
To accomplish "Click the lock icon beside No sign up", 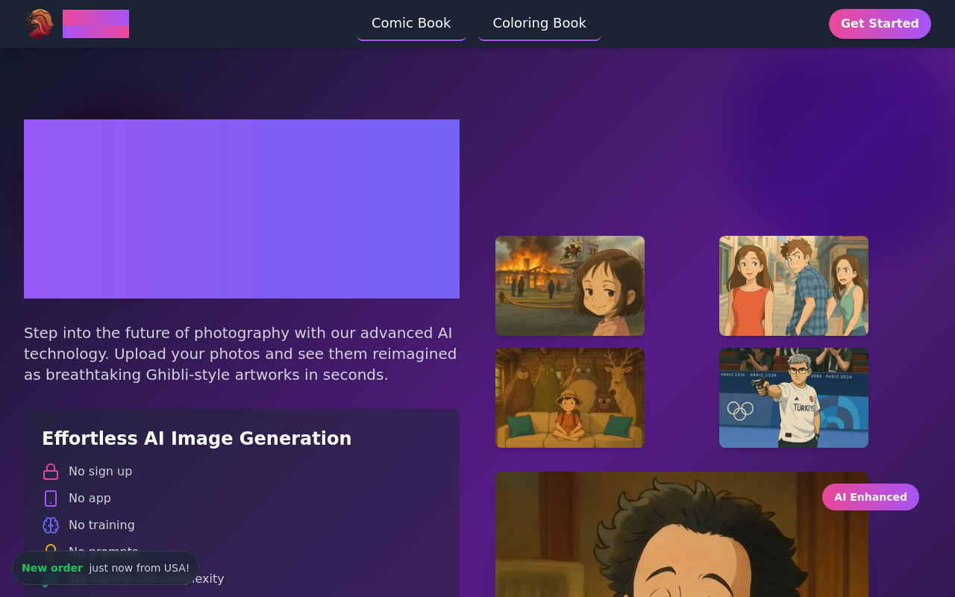I will pos(51,472).
